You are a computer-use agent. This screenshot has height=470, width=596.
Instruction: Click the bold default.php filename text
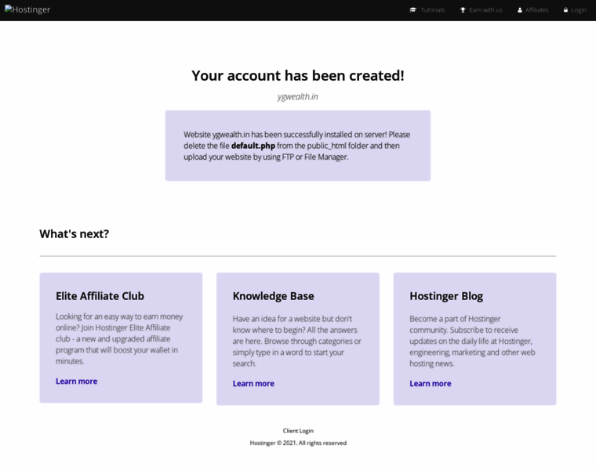[x=253, y=146]
